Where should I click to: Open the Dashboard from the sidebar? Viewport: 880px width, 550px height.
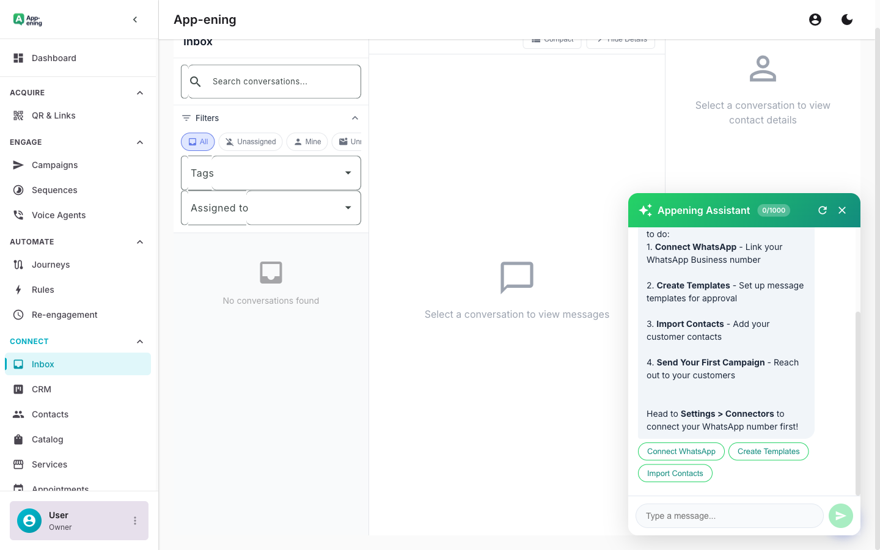54,58
